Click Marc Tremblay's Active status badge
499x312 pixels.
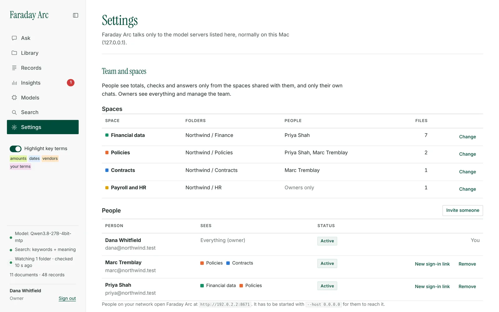327,263
